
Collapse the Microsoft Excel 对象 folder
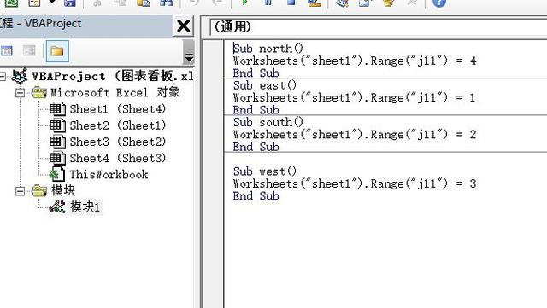pos(21,93)
